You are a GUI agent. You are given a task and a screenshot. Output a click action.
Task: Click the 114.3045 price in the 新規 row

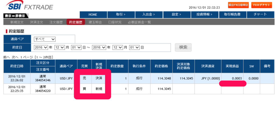coord(164,89)
